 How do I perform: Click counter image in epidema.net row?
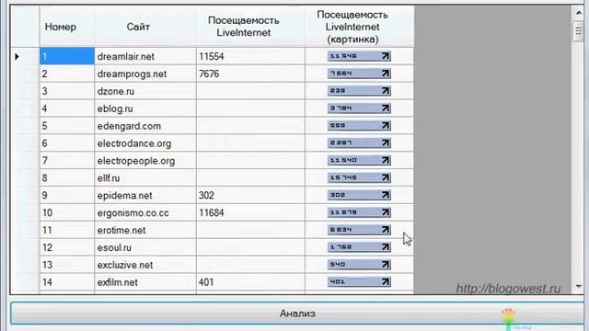(359, 195)
